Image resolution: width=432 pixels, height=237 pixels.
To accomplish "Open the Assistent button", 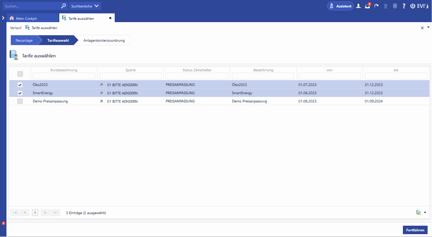I will click(x=340, y=6).
